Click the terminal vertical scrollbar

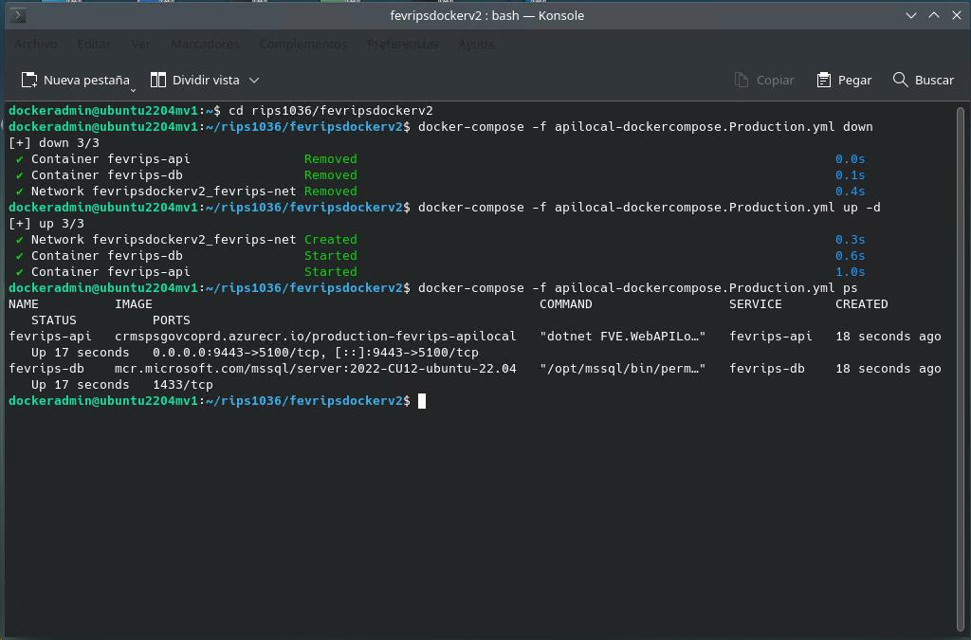point(961,369)
